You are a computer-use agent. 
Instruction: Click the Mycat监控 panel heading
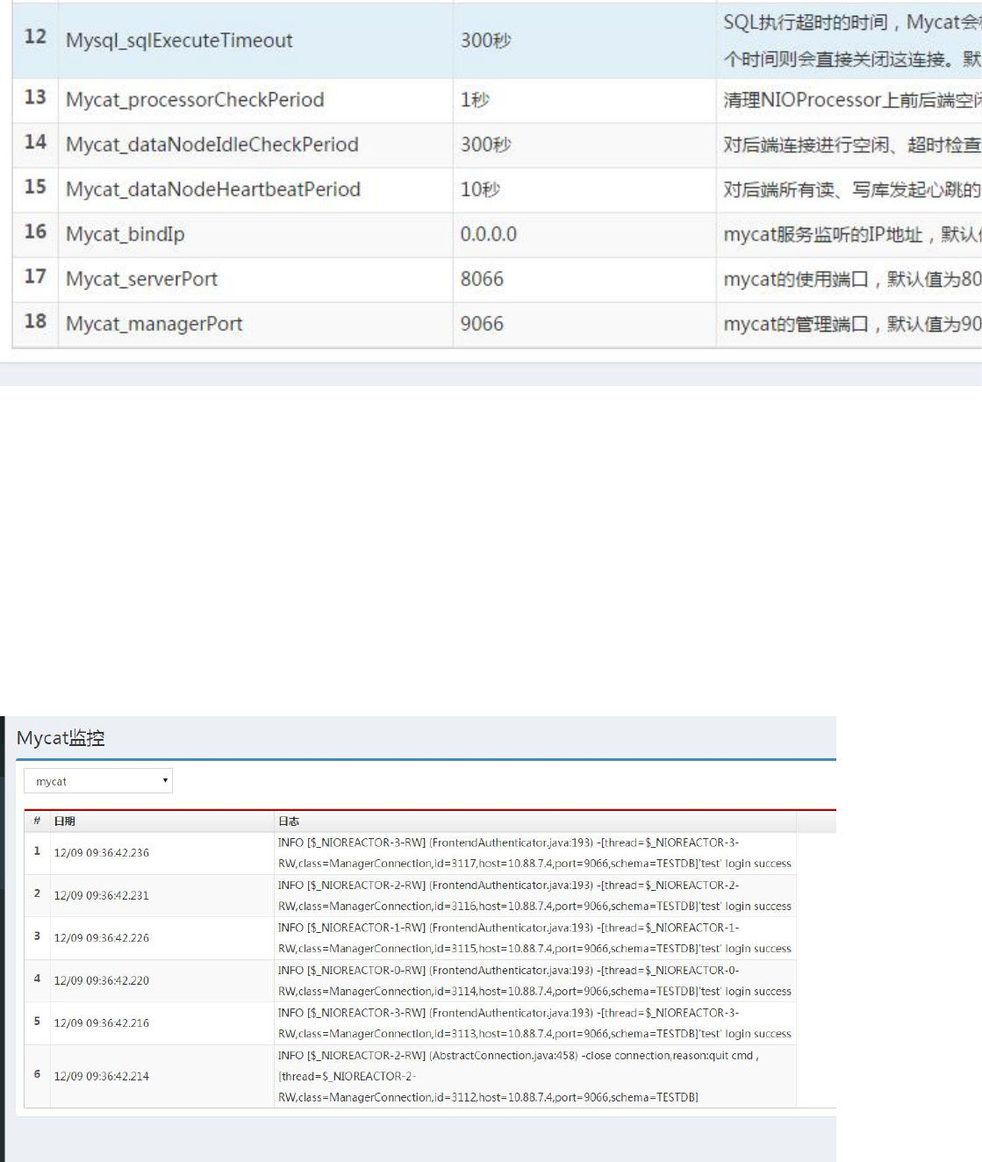click(x=61, y=738)
